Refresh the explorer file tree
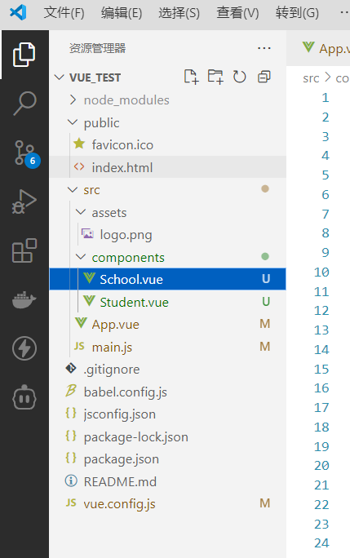This screenshot has width=350, height=558. [239, 77]
